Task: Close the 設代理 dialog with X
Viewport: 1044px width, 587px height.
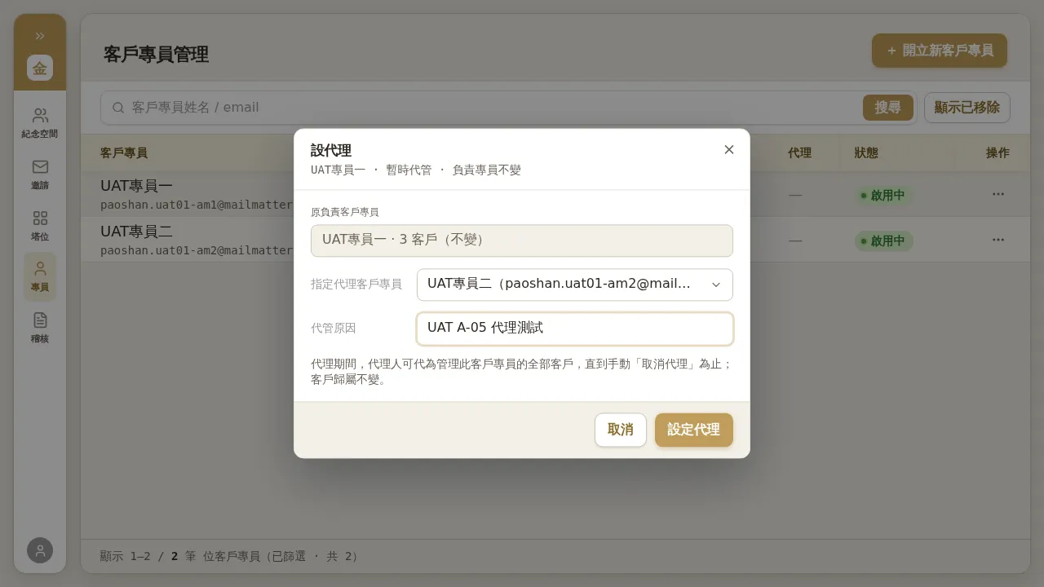Action: [x=729, y=149]
